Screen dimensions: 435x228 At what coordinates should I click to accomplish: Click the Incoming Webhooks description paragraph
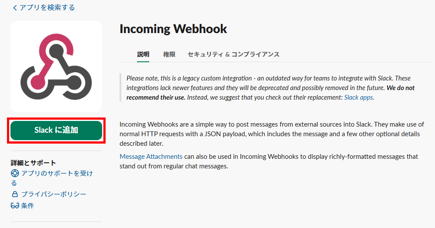click(272, 134)
